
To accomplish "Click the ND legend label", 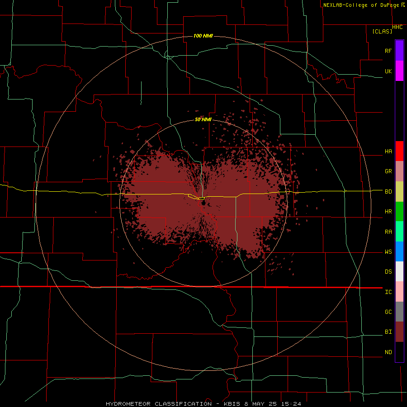I will [x=388, y=352].
